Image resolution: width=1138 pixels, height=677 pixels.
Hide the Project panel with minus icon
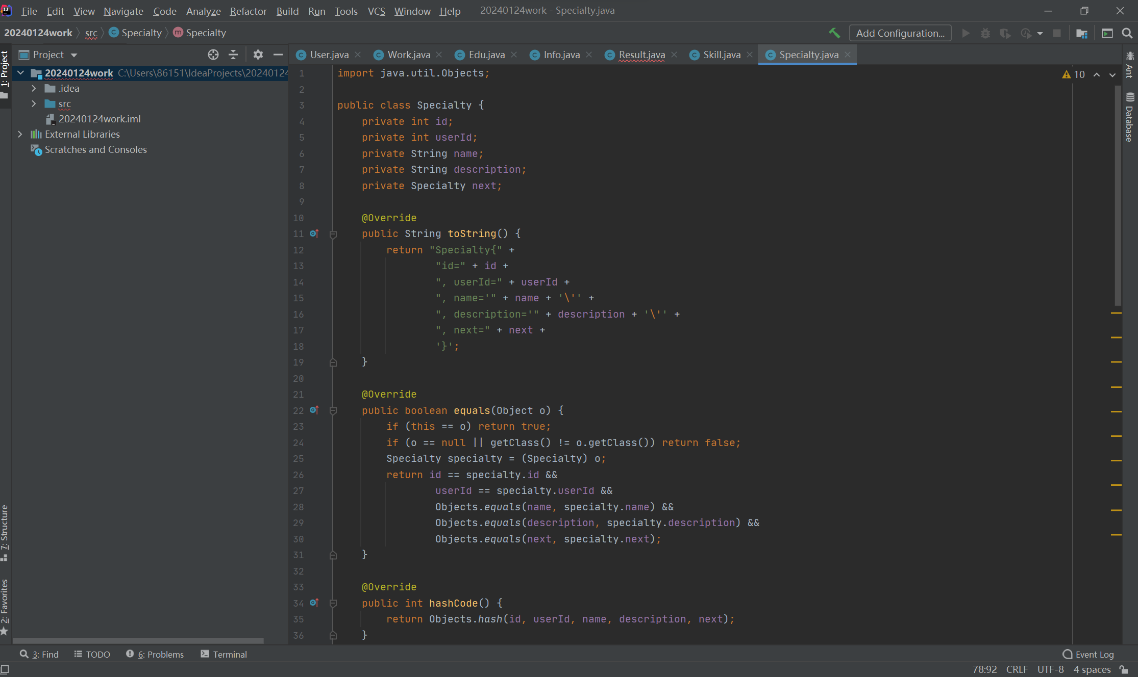coord(278,55)
